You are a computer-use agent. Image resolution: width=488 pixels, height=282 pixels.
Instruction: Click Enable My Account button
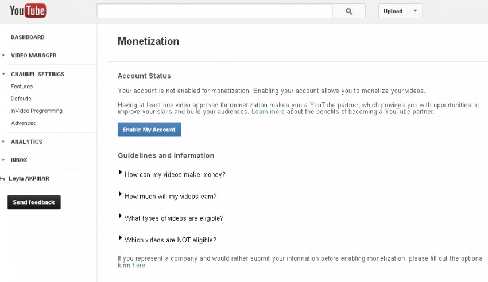tap(149, 130)
